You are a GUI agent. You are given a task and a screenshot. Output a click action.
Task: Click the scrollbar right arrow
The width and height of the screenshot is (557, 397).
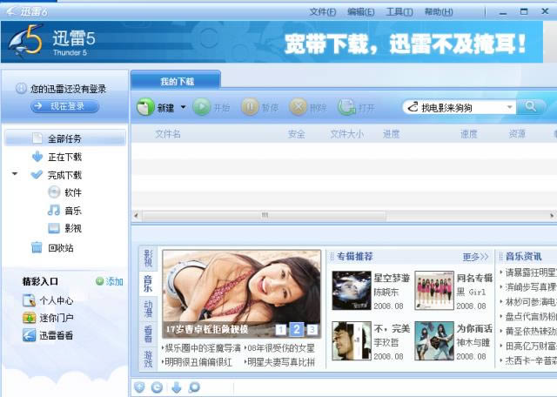pos(552,215)
